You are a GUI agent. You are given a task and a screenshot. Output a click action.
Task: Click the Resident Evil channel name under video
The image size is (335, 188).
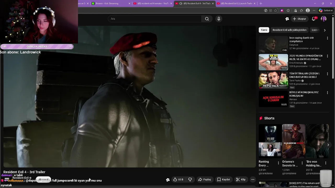click(20, 178)
